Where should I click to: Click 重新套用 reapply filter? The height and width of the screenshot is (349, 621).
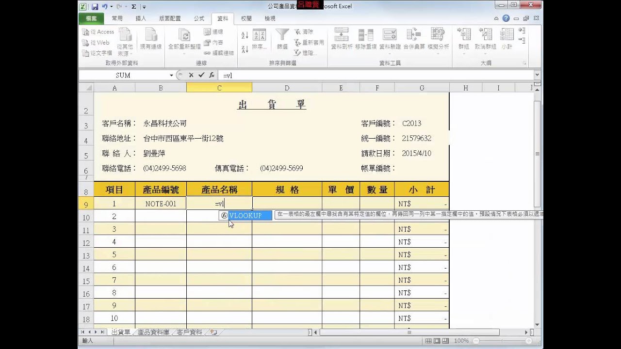309,43
